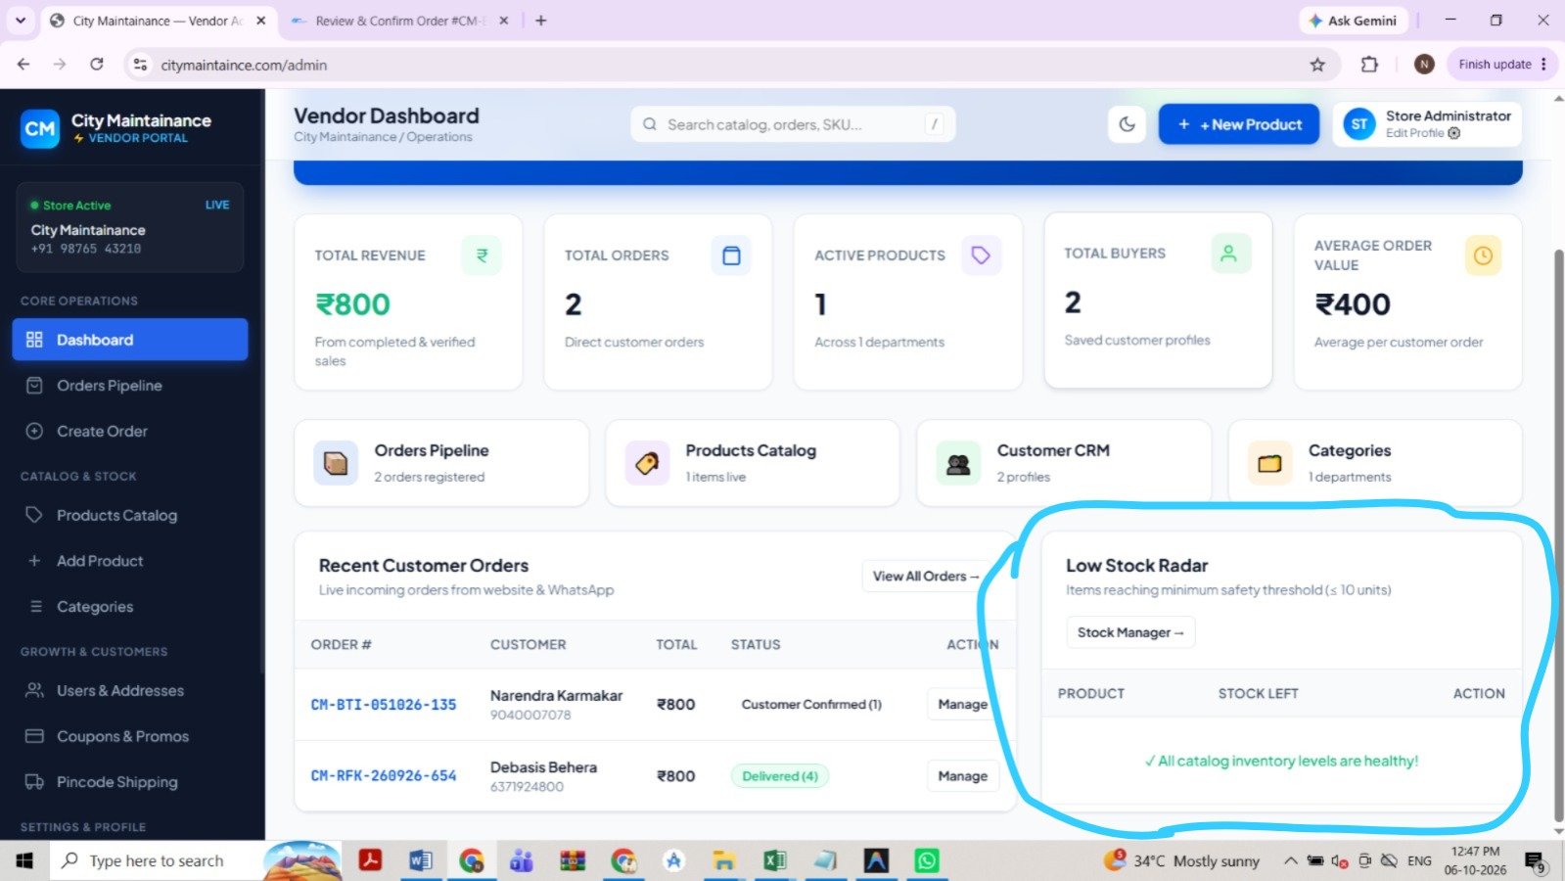Image resolution: width=1565 pixels, height=881 pixels.
Task: Click the Add Product plus icon in sidebar
Action: tap(34, 561)
